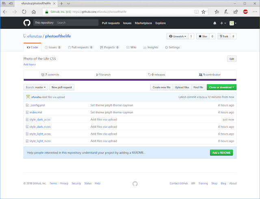The width and height of the screenshot is (260, 199).
Task: Switch to the Projects tab
Action: [x=109, y=47]
